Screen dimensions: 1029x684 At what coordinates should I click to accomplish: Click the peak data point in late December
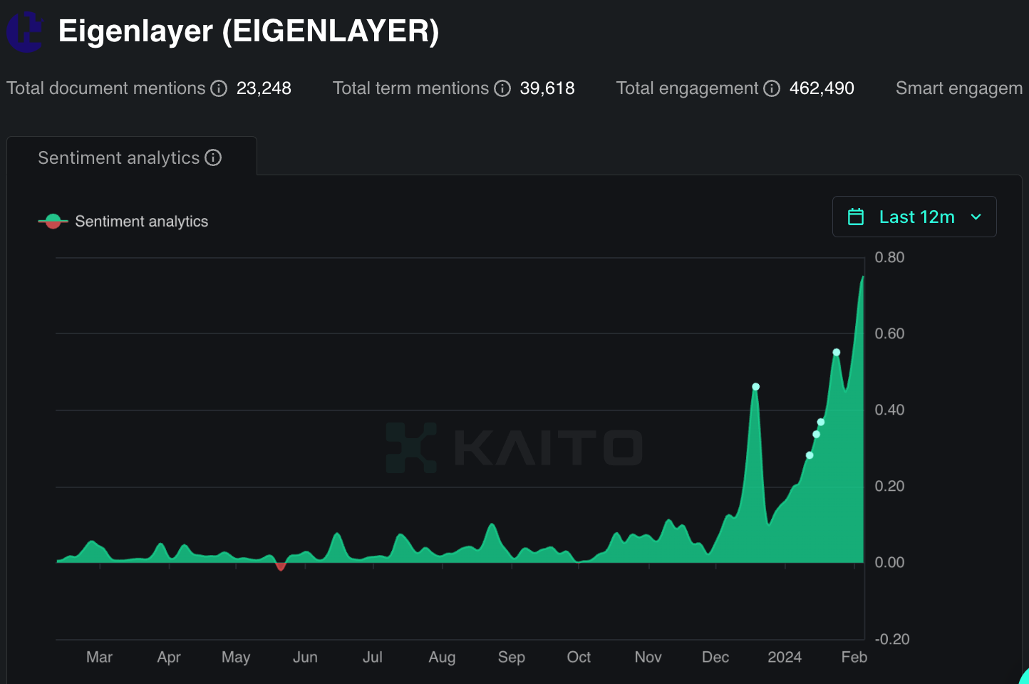[755, 387]
